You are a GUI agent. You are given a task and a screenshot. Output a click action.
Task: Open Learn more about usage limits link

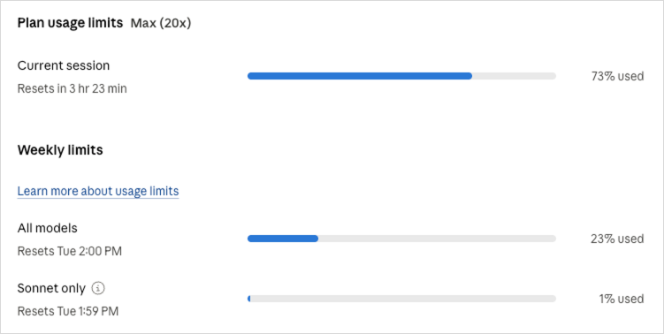coord(98,191)
